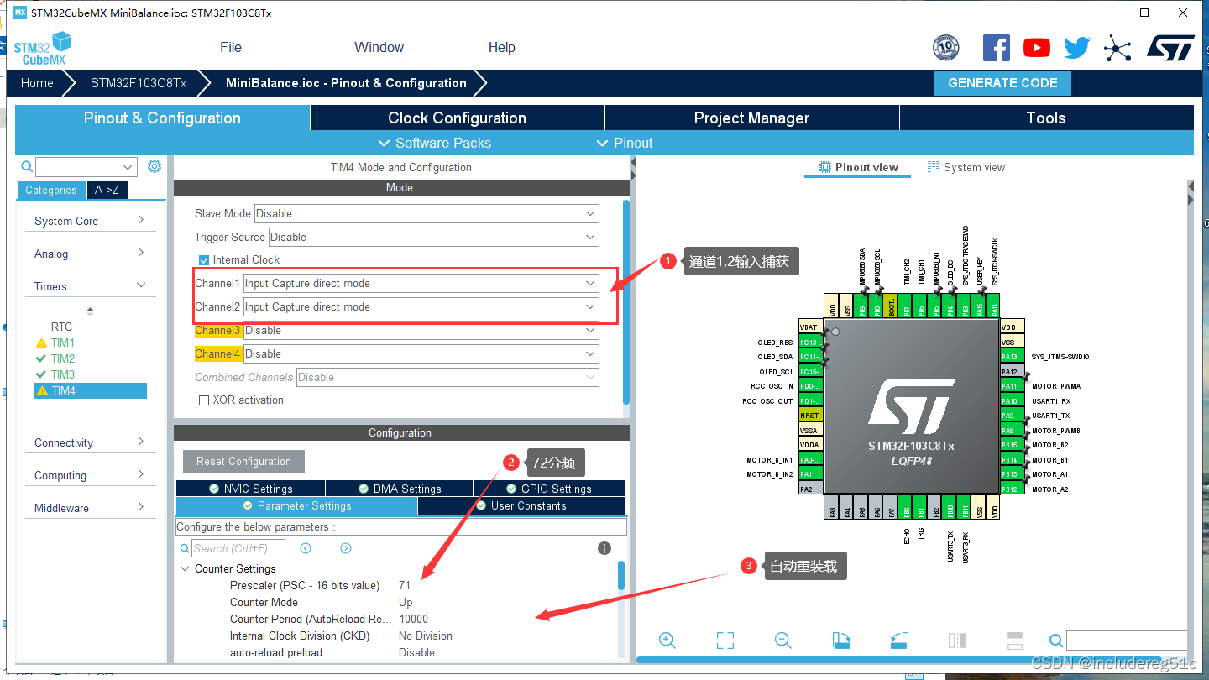Select the NRST pin on the chip
The width and height of the screenshot is (1209, 680).
(809, 416)
